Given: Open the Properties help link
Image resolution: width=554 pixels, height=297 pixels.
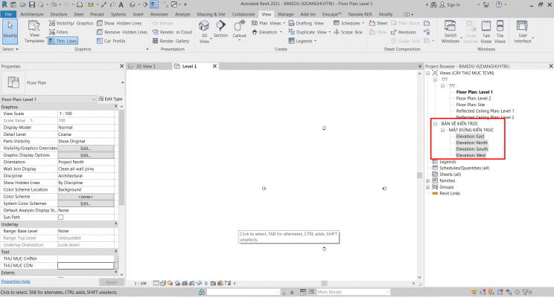Looking at the screenshot, I should pyautogui.click(x=16, y=281).
